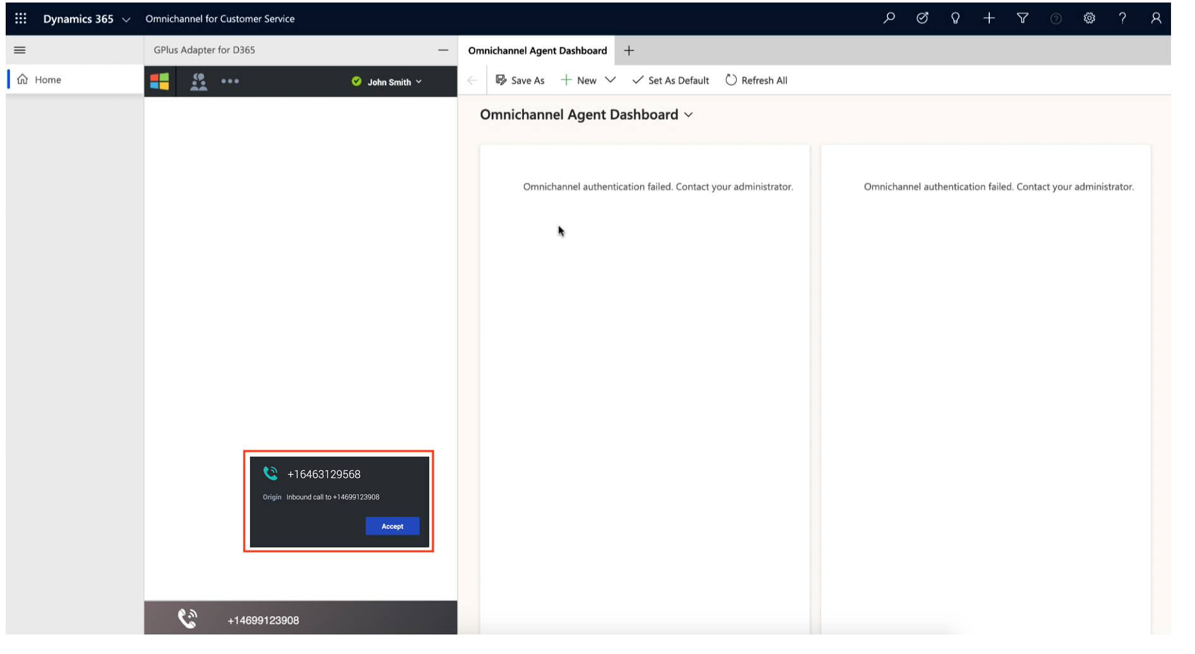Click +14699123908 in the bottom interaction bar
1195x654 pixels.
point(263,621)
